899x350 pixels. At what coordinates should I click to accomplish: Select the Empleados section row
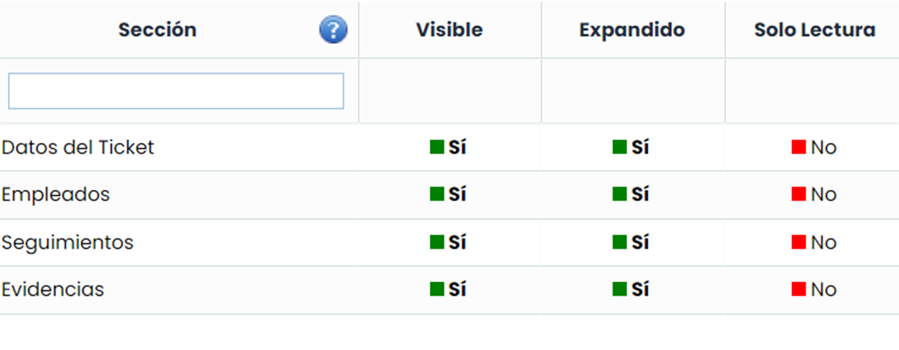click(56, 195)
